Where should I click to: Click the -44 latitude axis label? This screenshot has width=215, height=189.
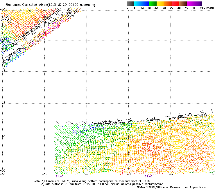(3, 70)
